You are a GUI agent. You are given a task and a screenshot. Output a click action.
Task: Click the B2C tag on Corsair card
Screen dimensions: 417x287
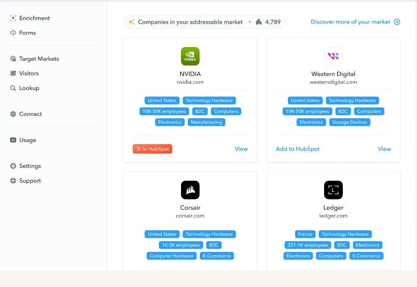(213, 245)
